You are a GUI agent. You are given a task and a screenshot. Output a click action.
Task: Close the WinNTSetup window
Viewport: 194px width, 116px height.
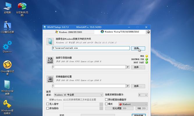(x=146, y=27)
